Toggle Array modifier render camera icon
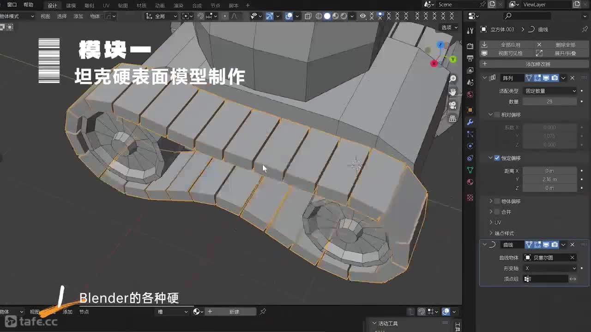Image resolution: width=591 pixels, height=332 pixels. click(555, 78)
